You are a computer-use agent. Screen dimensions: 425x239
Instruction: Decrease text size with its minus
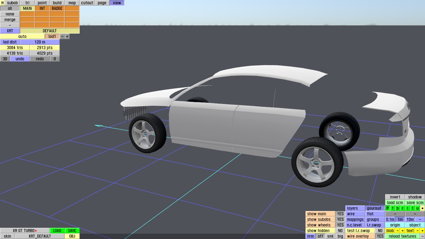[x=418, y=231]
